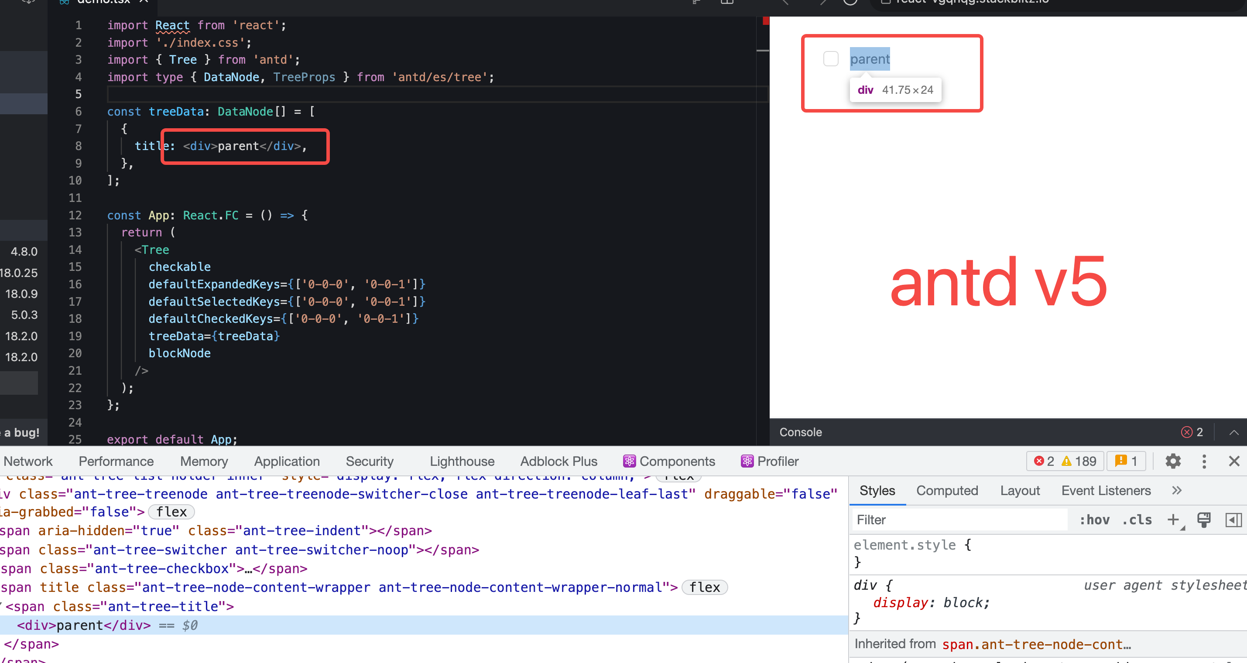Click the copy styles icon next to the plus
The image size is (1247, 663).
point(1204,519)
